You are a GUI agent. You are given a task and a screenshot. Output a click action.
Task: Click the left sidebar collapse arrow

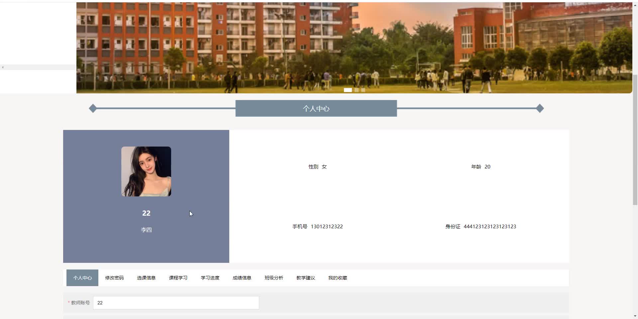(x=3, y=67)
